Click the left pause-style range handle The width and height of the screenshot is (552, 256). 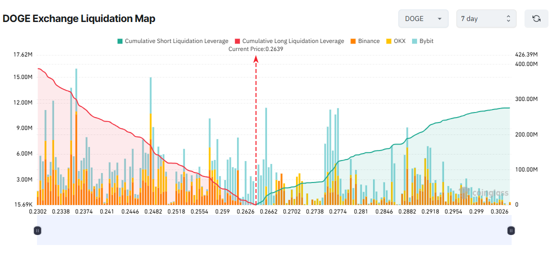coord(37,230)
